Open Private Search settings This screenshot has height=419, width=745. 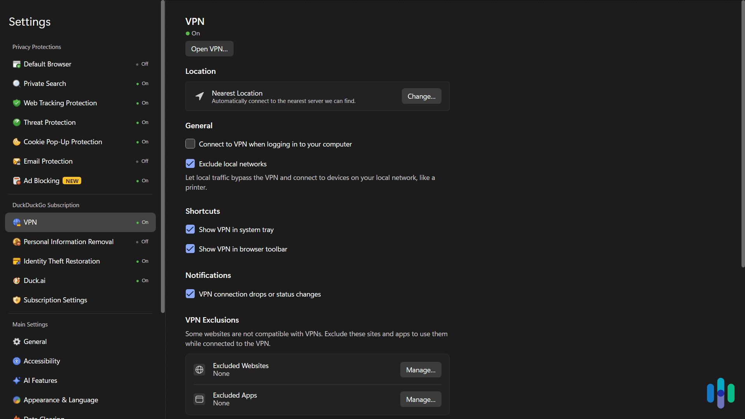click(x=80, y=84)
